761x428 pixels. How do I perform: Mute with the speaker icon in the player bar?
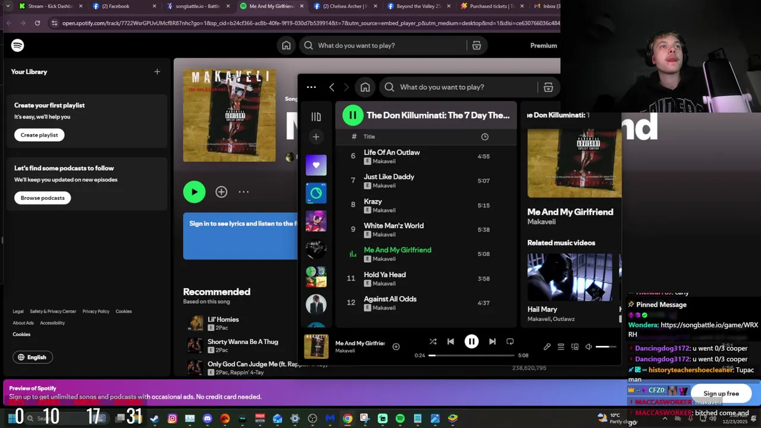(589, 347)
